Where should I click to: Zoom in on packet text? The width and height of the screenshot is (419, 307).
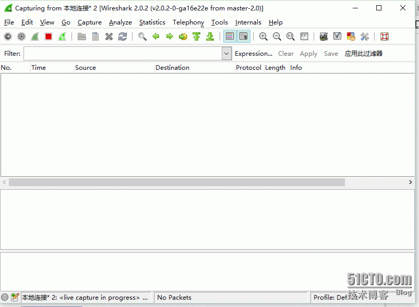click(x=263, y=36)
